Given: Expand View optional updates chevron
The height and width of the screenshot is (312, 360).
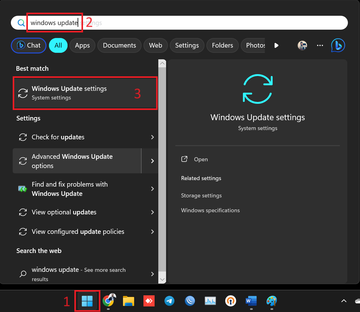Looking at the screenshot, I should [152, 212].
